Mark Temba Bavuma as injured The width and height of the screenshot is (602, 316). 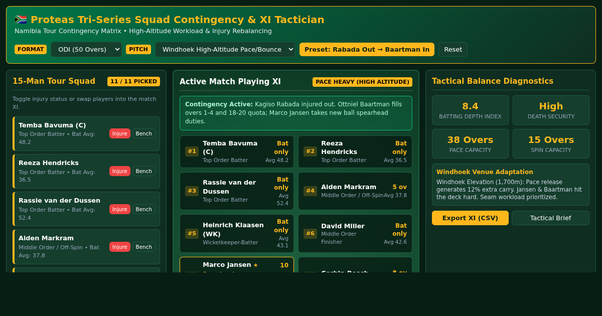point(120,133)
